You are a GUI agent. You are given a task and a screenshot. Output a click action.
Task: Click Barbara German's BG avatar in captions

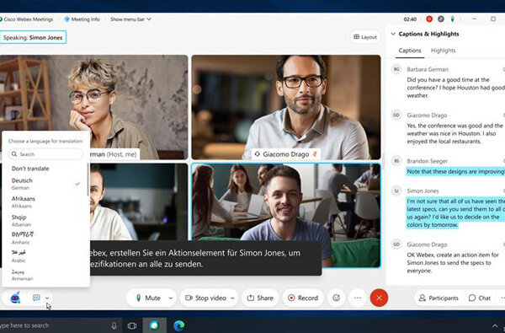(396, 69)
